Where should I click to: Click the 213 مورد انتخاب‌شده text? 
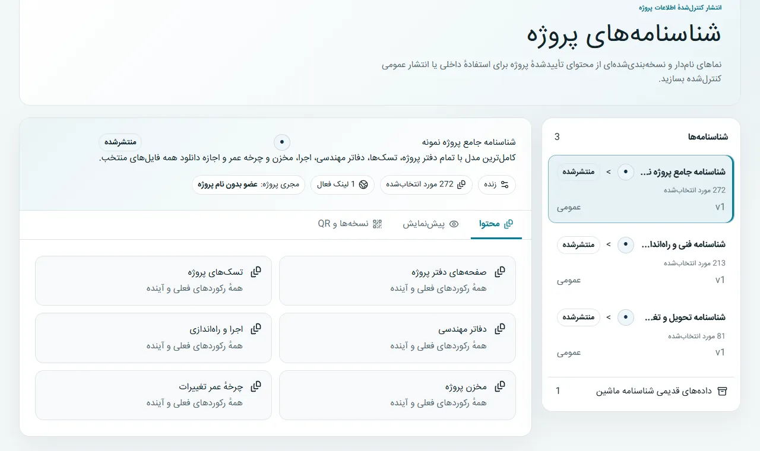pos(694,263)
